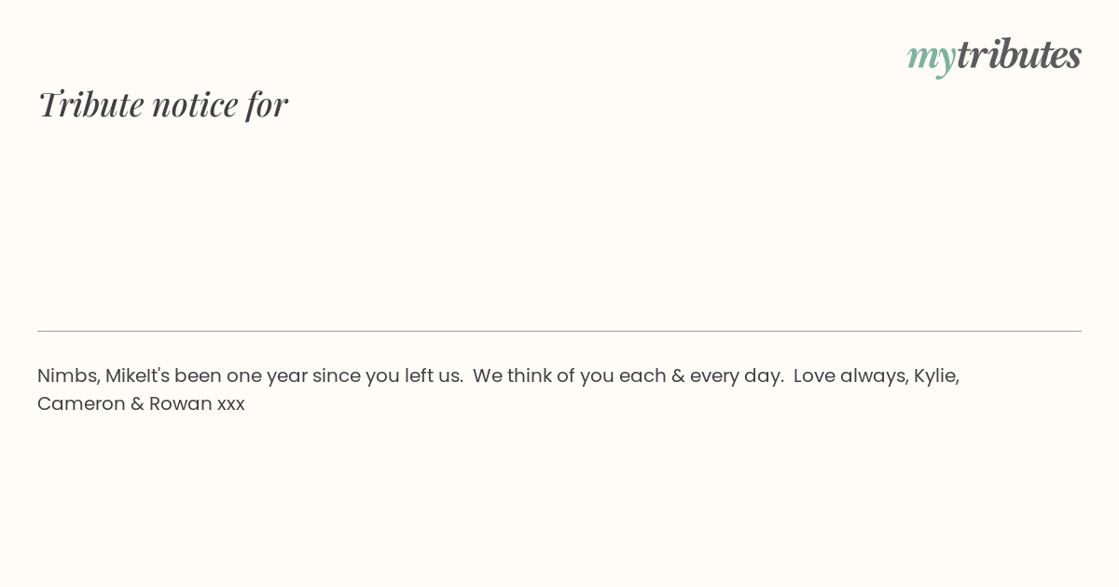Click the name "Nimbs" in the message
This screenshot has width=1119, height=587.
66,375
